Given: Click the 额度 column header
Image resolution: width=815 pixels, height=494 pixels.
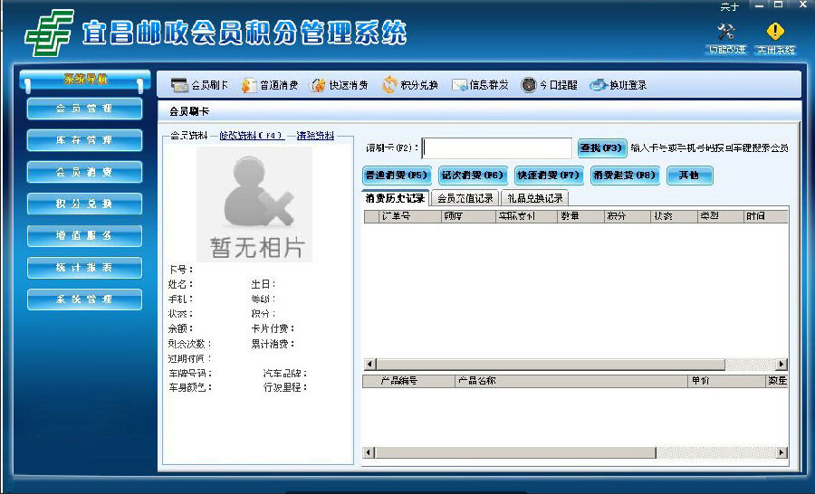Looking at the screenshot, I should 469,216.
